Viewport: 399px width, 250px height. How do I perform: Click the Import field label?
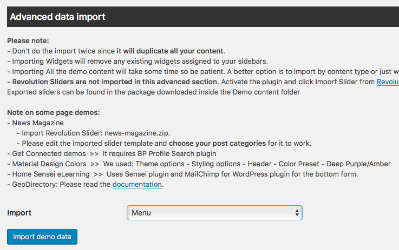(x=19, y=213)
